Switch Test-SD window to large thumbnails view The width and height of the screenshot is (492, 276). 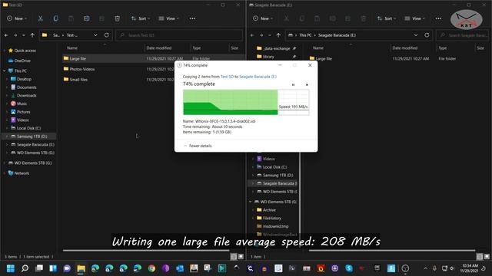[x=241, y=257]
